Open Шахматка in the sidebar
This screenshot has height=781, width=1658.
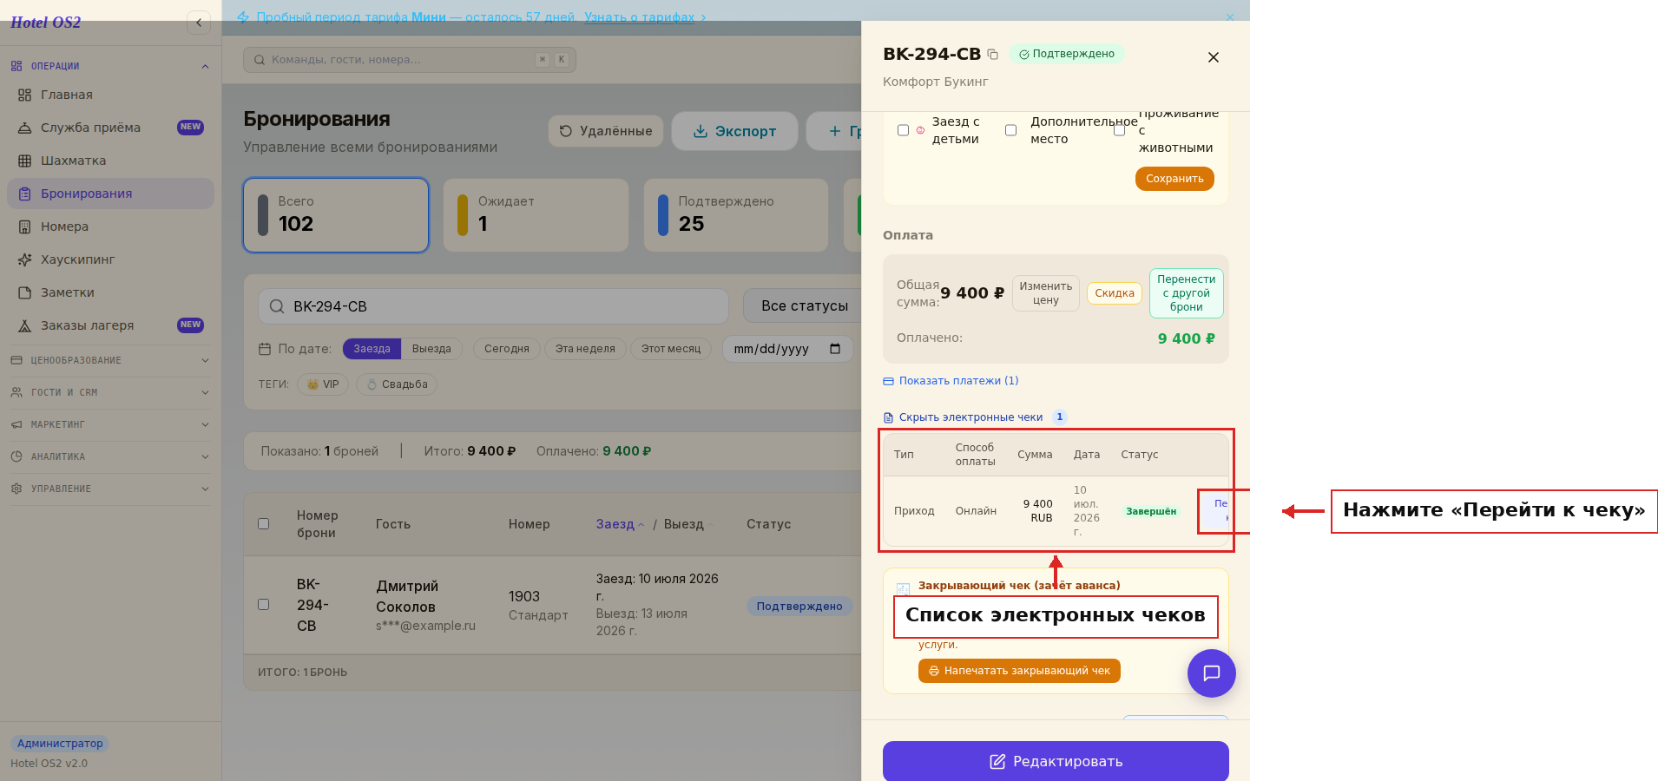point(110,161)
